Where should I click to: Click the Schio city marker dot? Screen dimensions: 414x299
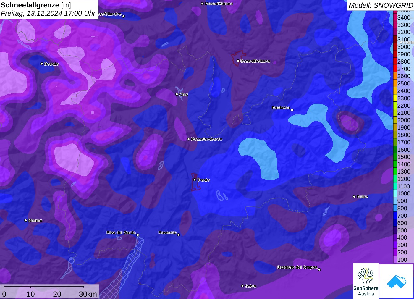[x=242, y=286]
